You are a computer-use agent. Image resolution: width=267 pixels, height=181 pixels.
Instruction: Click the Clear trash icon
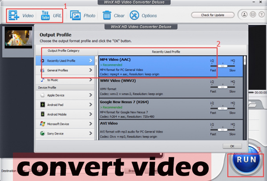(107, 15)
